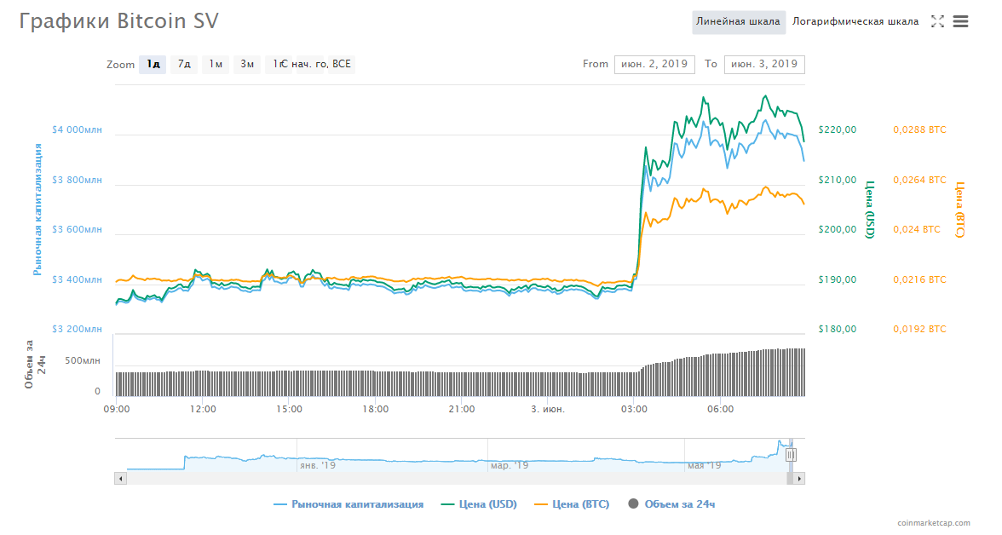
Task: Click the 21:00 time axis label
Action: pos(462,409)
